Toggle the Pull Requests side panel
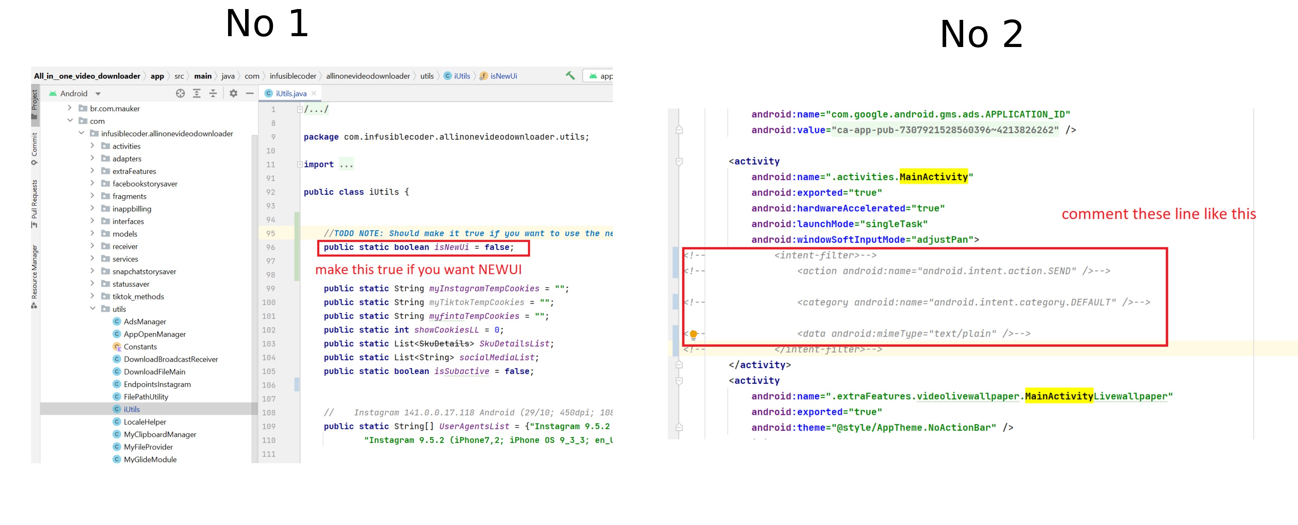1298x525 pixels. tap(34, 203)
